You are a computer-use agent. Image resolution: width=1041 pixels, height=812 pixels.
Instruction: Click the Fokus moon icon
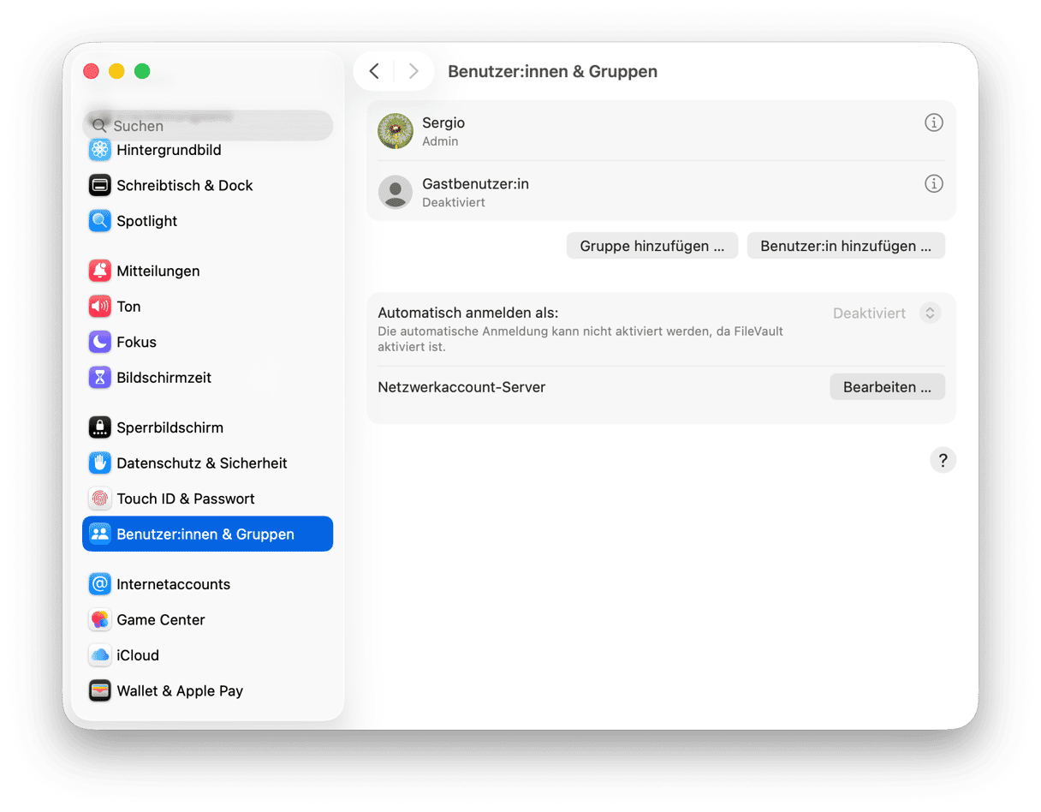pos(100,342)
